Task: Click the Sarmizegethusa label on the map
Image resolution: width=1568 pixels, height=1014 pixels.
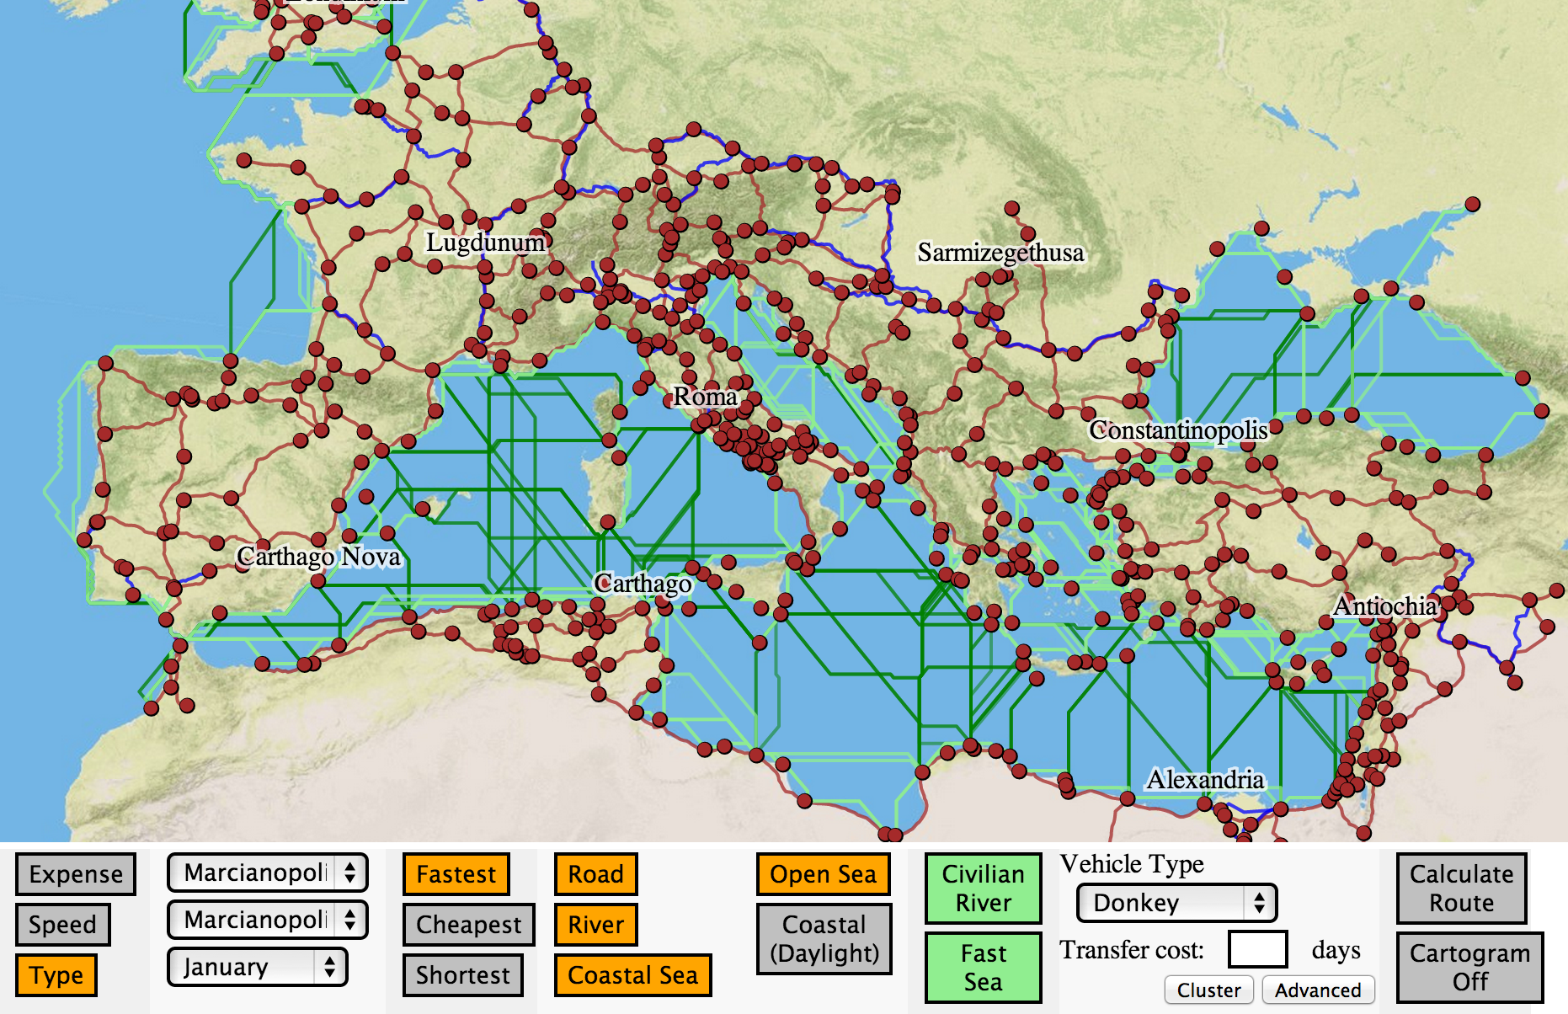Action: [x=1000, y=253]
